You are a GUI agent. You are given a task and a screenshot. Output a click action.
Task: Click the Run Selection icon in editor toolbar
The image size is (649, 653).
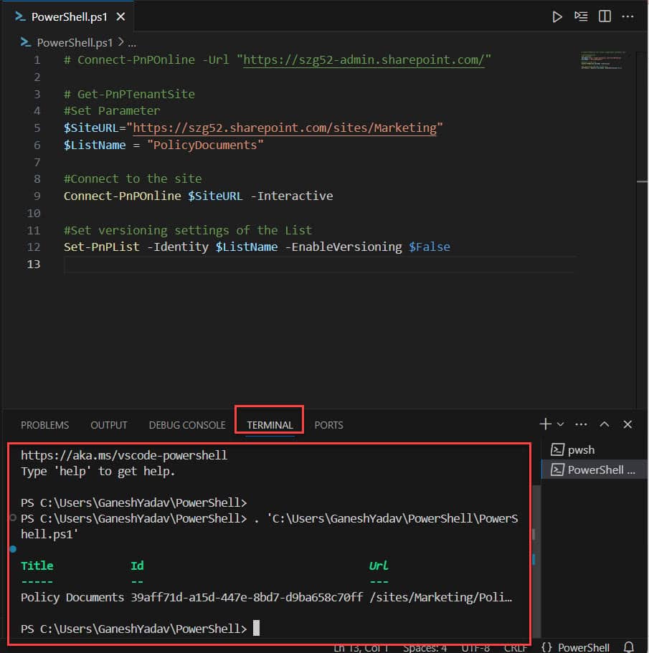(581, 16)
